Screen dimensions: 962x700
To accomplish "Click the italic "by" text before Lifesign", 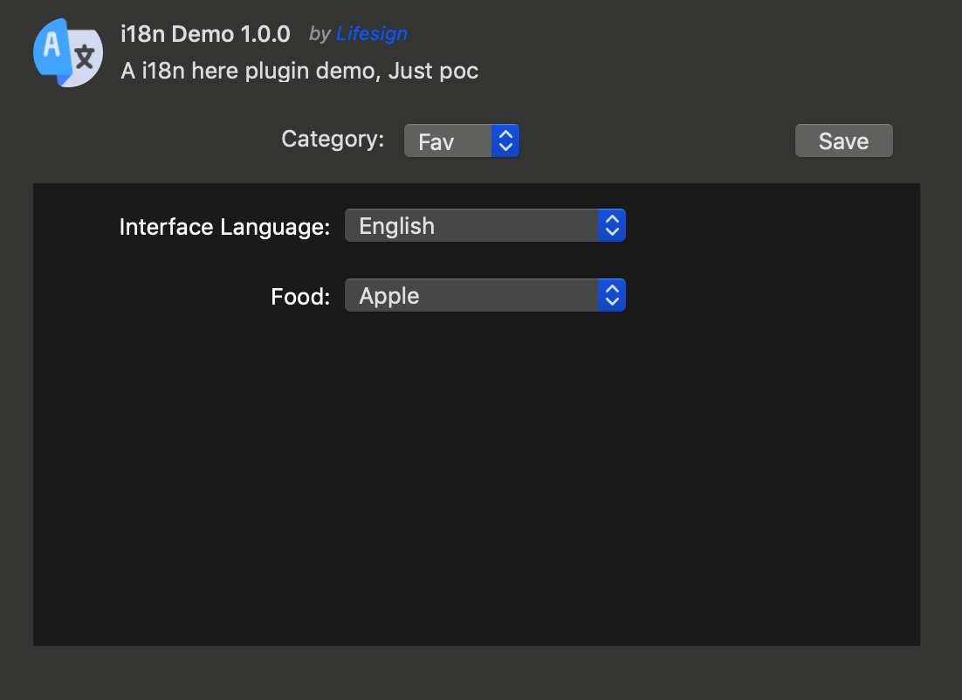I will [x=320, y=34].
